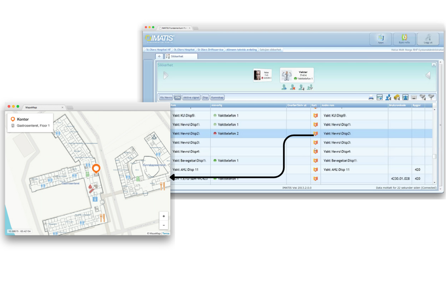The width and height of the screenshot is (446, 289).
Task: Click the Andre rom column header
Action: pos(354,105)
